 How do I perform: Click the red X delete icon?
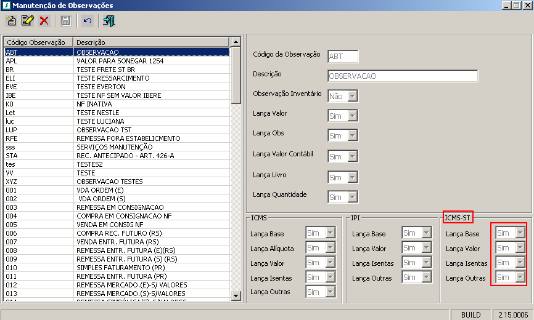point(44,21)
